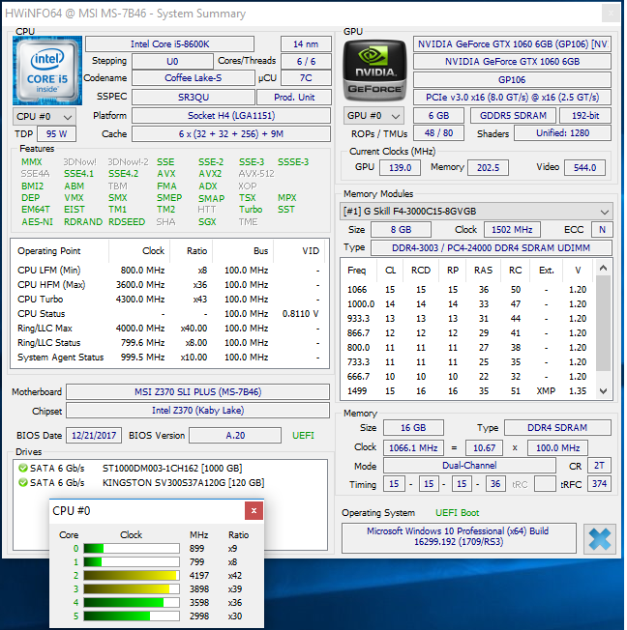The height and width of the screenshot is (630, 627).
Task: Click the Freq column header in memory table
Action: [359, 271]
